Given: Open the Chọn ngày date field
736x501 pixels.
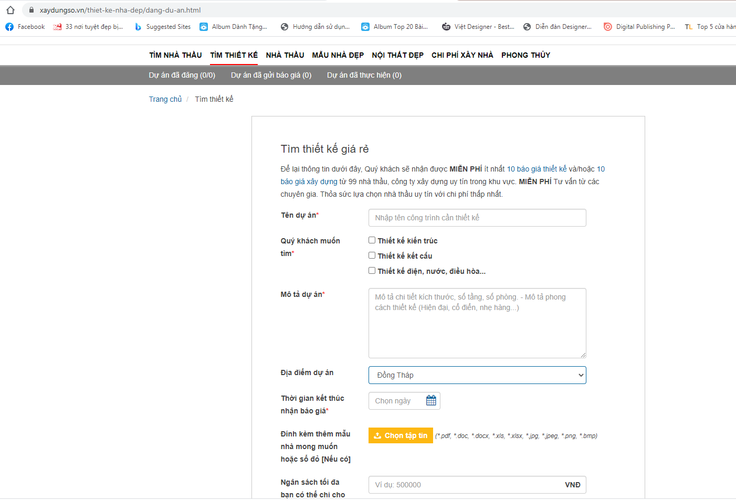Looking at the screenshot, I should 397,401.
